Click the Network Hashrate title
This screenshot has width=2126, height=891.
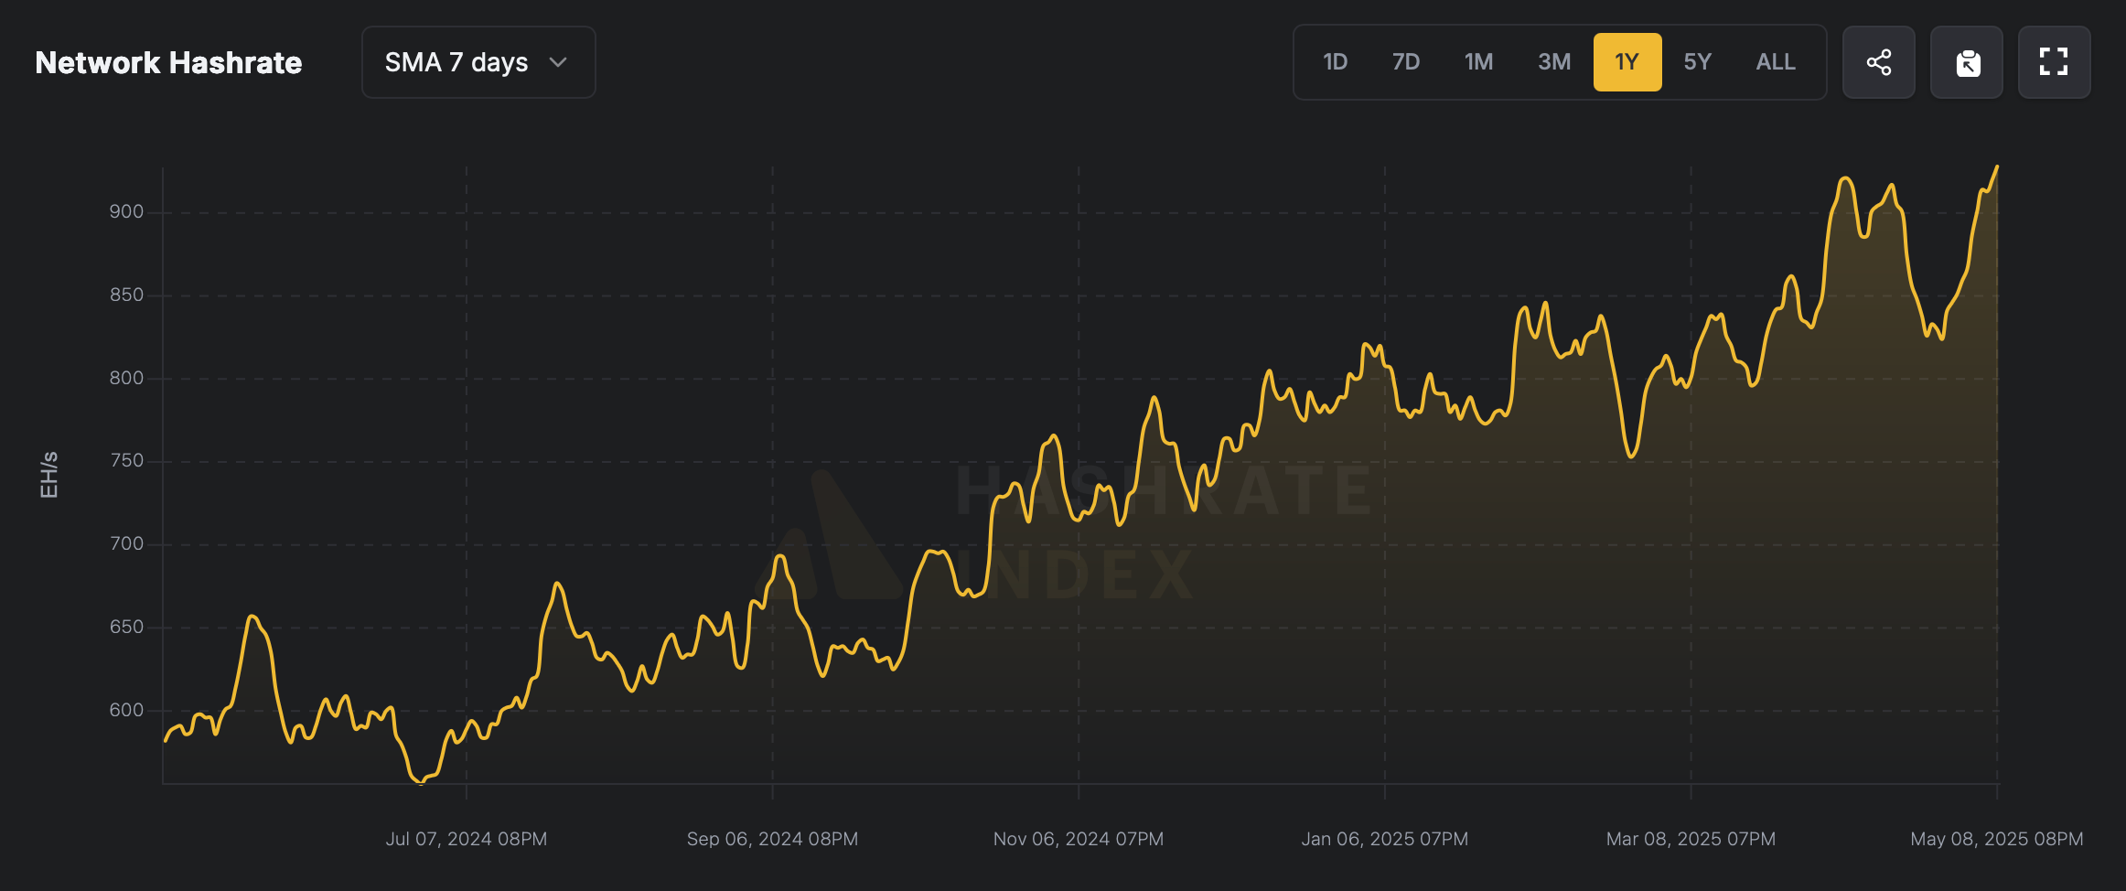coord(168,62)
